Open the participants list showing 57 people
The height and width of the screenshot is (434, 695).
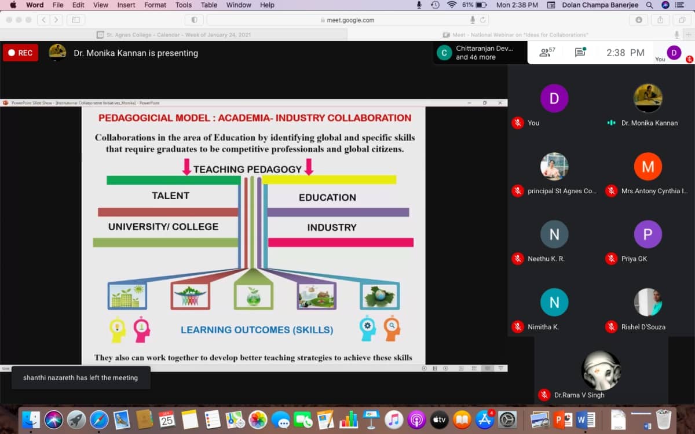point(547,53)
